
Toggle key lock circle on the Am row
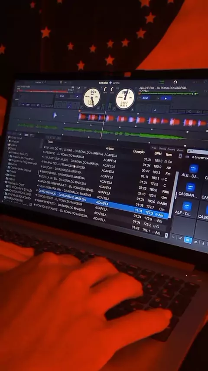point(156,214)
